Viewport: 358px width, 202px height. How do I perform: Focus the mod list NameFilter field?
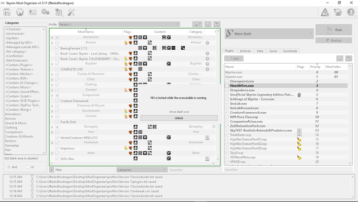(x=195, y=170)
